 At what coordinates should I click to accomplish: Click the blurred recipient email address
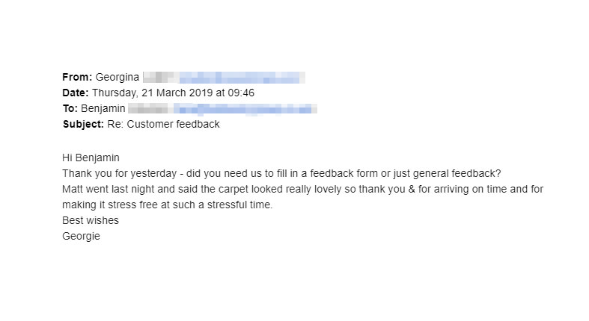tap(247, 108)
